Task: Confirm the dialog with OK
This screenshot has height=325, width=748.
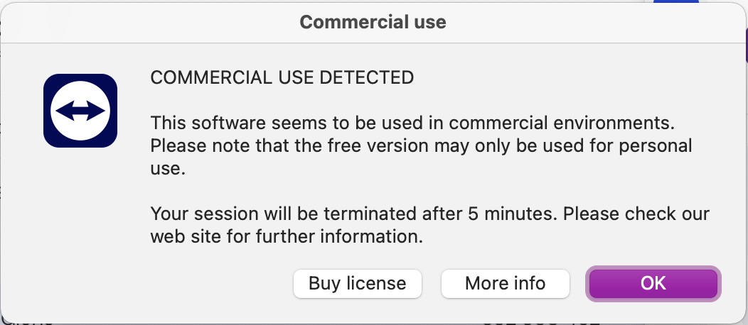Action: (x=653, y=284)
